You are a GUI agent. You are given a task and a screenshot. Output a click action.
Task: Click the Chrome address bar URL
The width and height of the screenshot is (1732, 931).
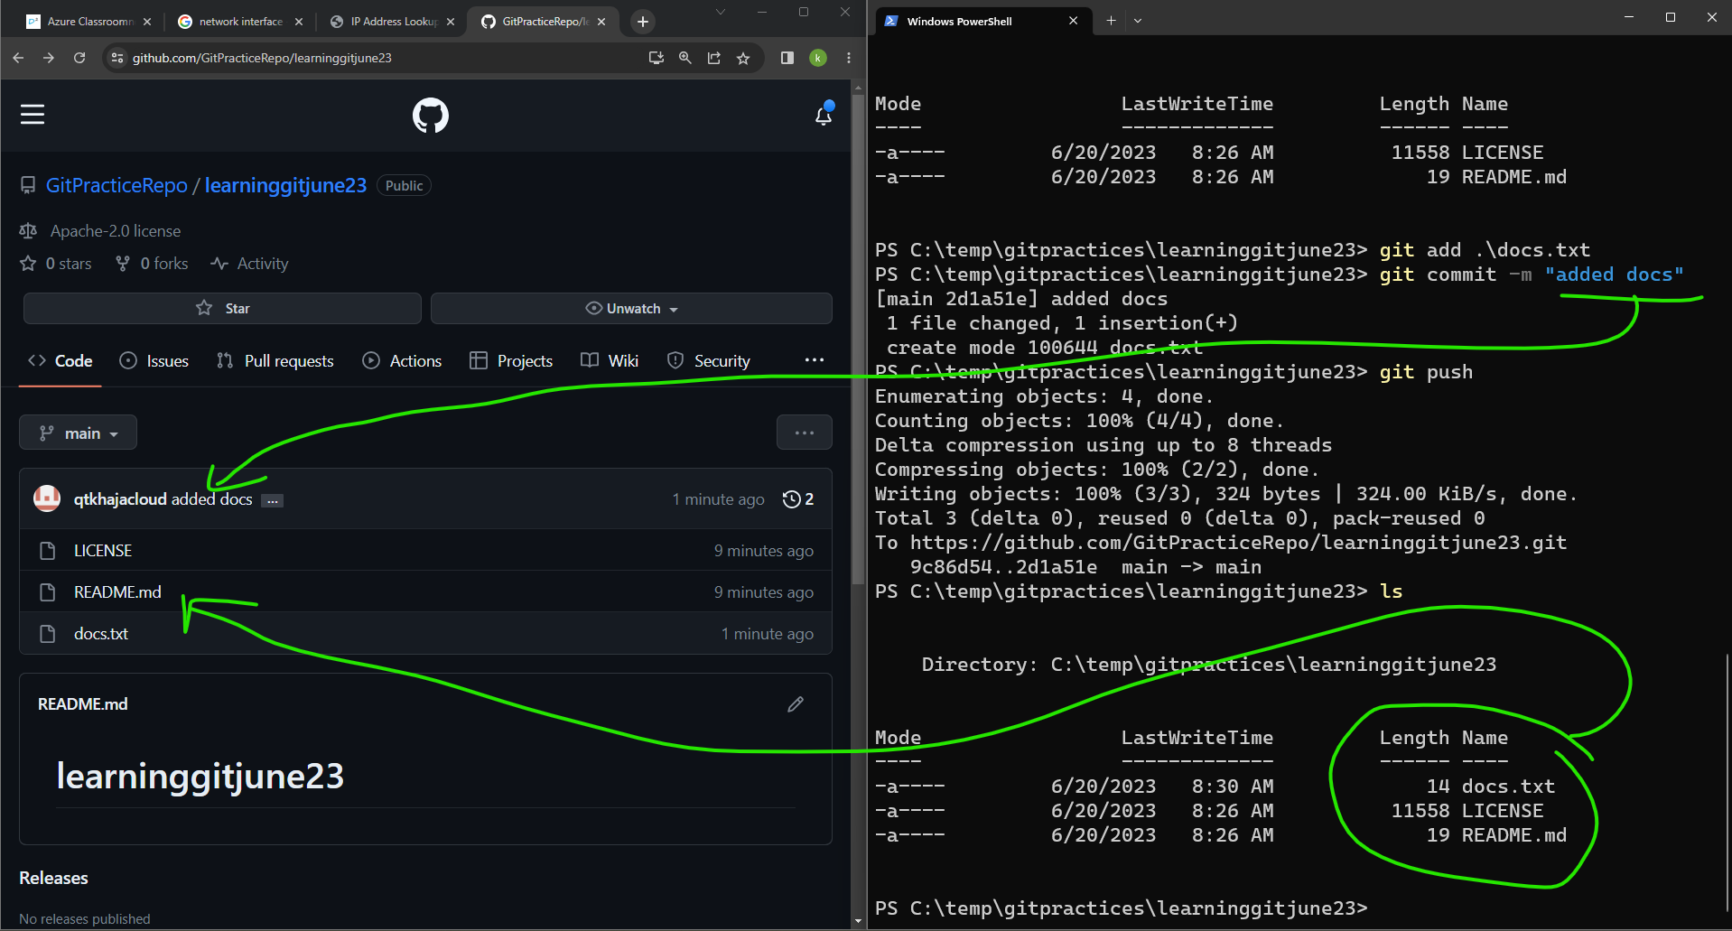pos(262,58)
